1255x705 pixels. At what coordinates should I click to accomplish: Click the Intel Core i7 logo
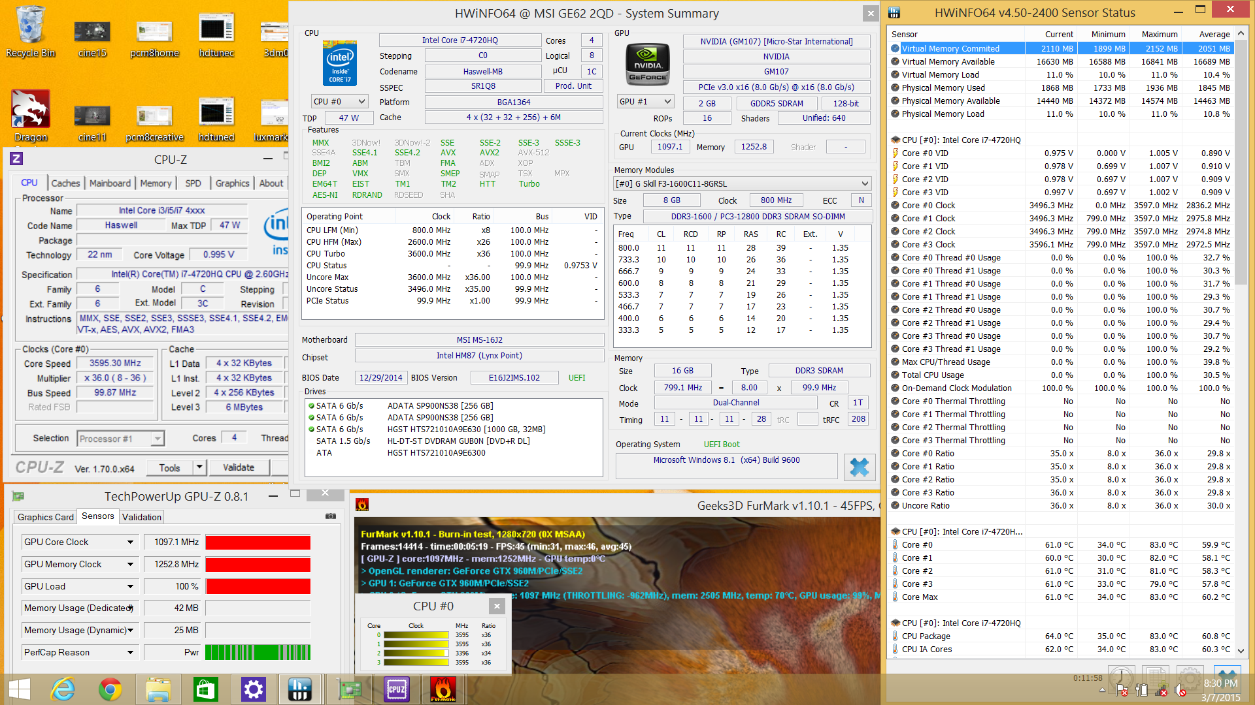[x=339, y=63]
